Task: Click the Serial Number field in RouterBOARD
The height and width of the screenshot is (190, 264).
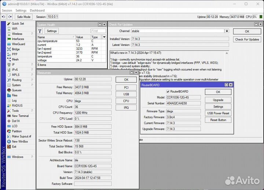Action: click(183, 103)
